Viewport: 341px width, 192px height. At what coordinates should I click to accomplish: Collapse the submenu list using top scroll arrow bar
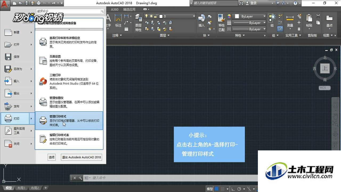(x=69, y=29)
